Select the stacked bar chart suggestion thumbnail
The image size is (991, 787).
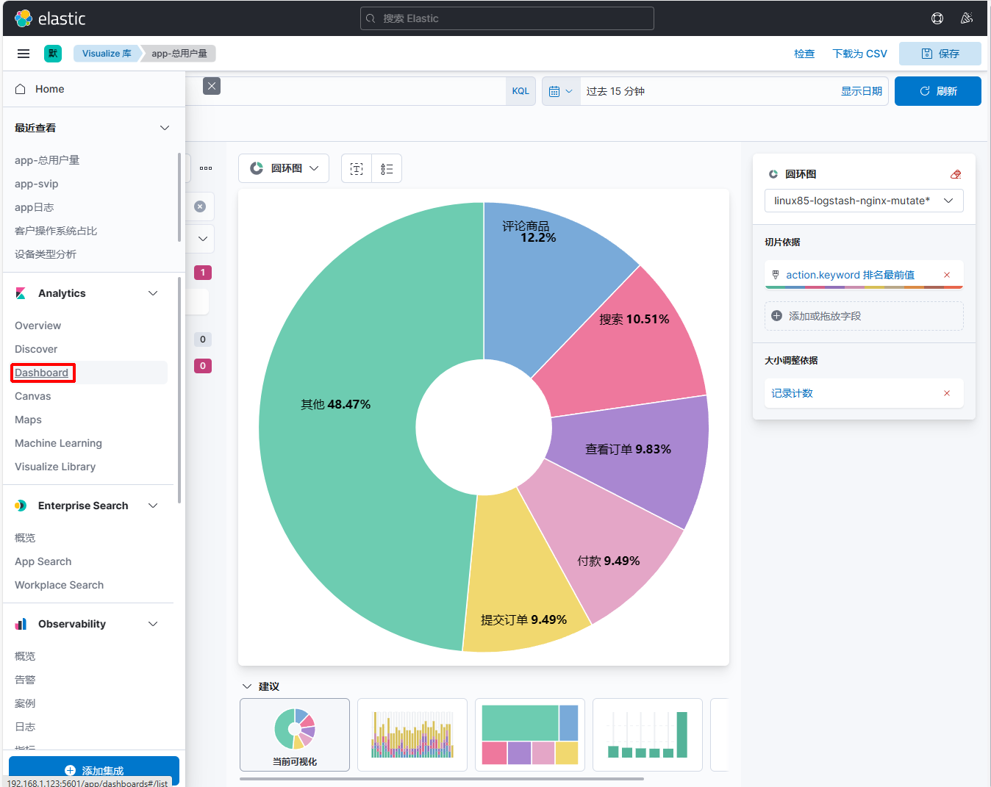coord(412,734)
